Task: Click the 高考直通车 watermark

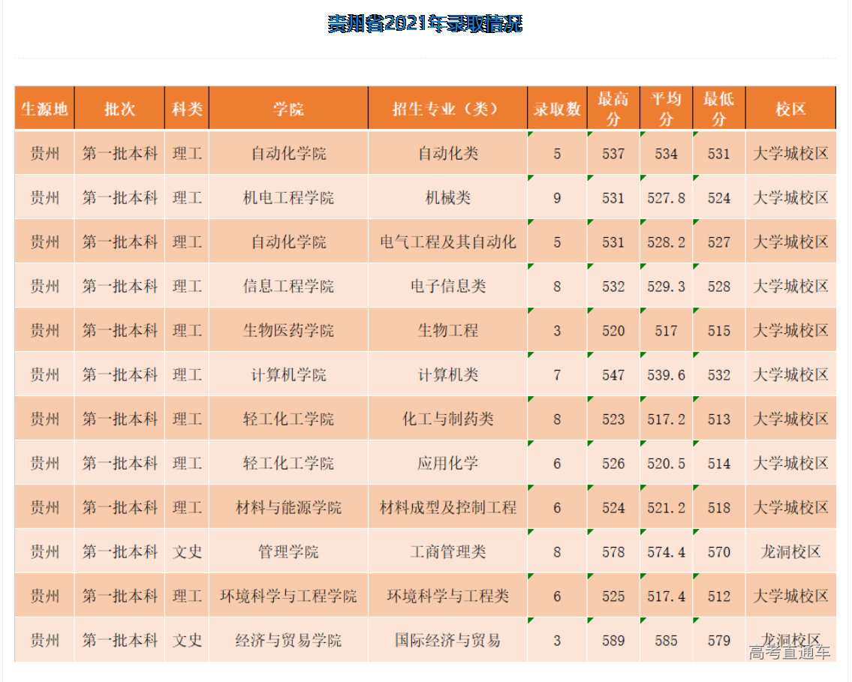Action: (x=790, y=653)
